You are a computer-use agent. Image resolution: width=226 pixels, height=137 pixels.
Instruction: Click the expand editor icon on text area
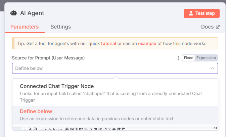tap(215, 128)
